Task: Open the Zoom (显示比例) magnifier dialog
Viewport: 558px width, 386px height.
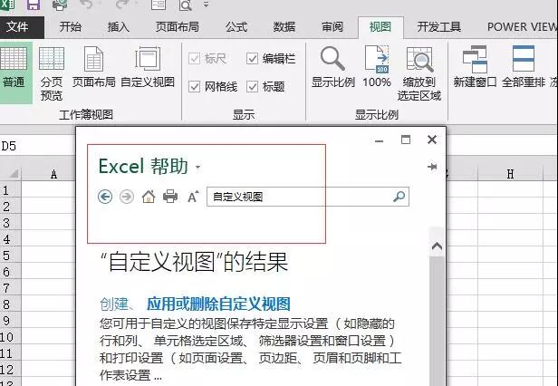Action: tap(333, 66)
